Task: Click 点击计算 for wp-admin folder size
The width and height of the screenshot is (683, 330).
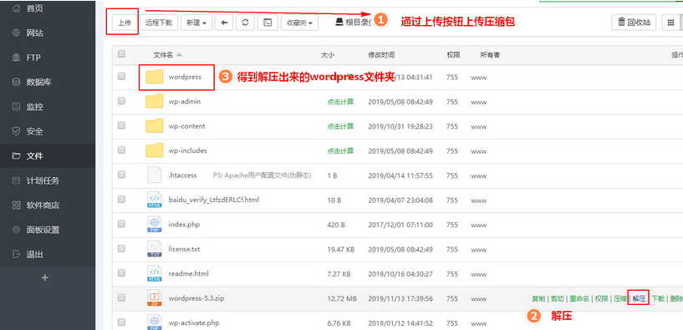Action: tap(340, 101)
